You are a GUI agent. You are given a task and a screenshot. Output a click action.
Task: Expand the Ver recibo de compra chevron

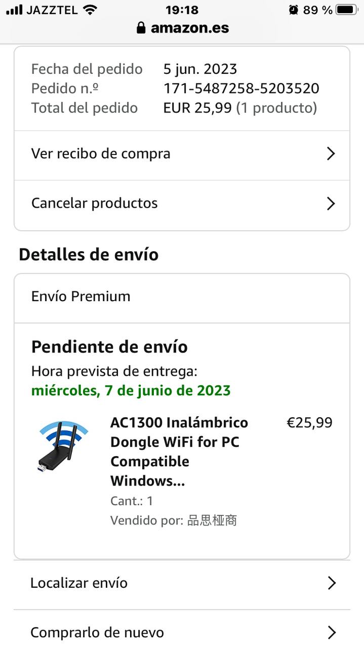[331, 154]
